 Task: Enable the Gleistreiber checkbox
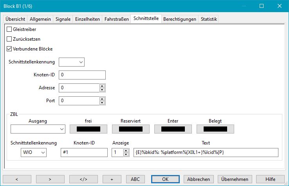(x=10, y=29)
